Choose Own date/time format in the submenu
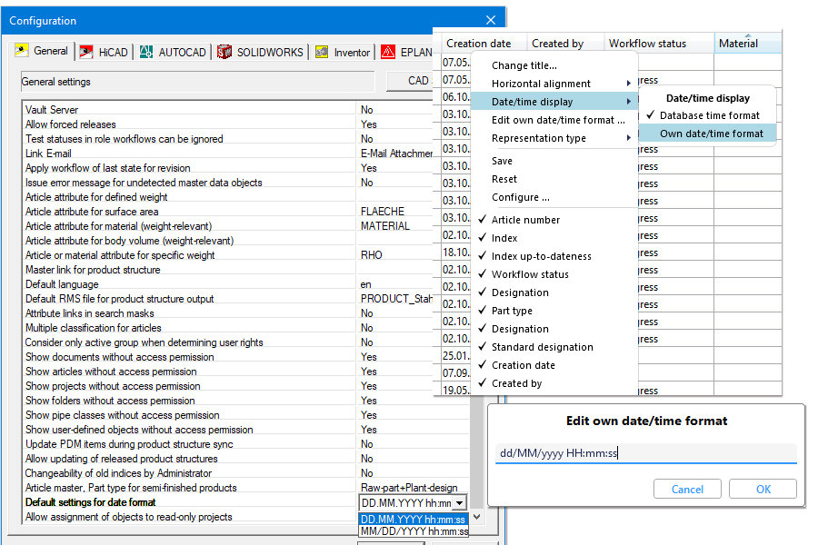This screenshot has height=545, width=818. [x=707, y=134]
